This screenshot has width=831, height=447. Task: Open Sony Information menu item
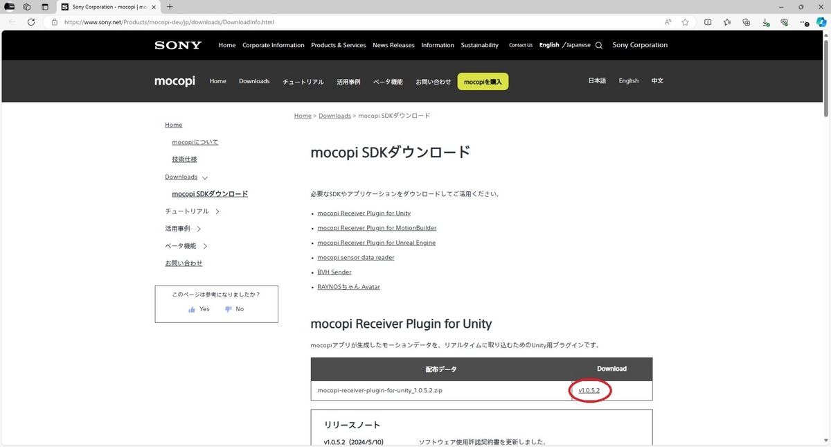coord(438,45)
